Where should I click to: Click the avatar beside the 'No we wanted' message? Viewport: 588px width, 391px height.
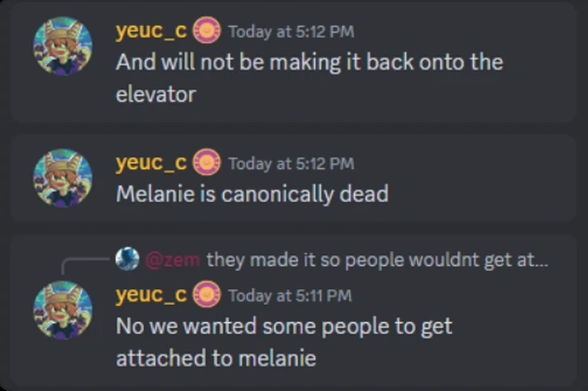point(63,310)
